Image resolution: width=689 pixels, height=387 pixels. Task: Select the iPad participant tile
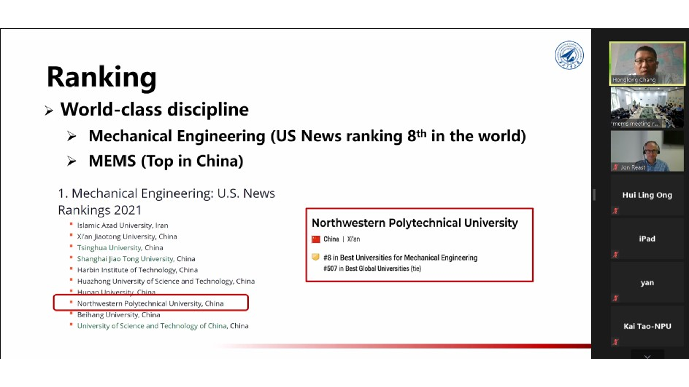pyautogui.click(x=647, y=239)
